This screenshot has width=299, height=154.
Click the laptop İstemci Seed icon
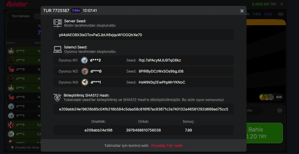[x=57, y=49]
